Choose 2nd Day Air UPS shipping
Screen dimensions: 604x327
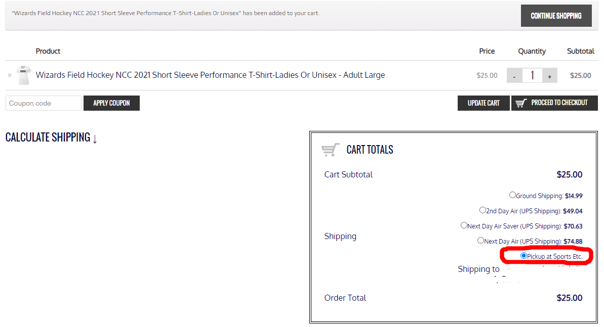coord(482,210)
